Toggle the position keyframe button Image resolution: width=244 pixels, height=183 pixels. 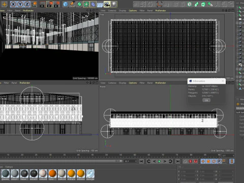click(203, 161)
